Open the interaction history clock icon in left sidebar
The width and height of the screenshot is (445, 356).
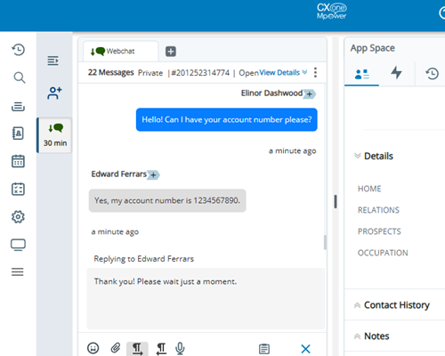[18, 50]
